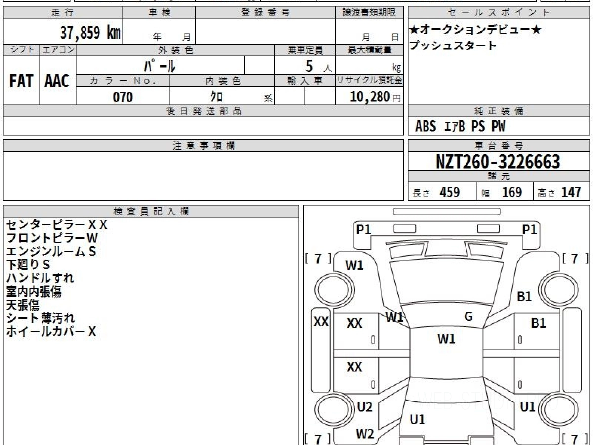Select the 天張傷 inspector note
The image size is (593, 445).
click(x=23, y=305)
